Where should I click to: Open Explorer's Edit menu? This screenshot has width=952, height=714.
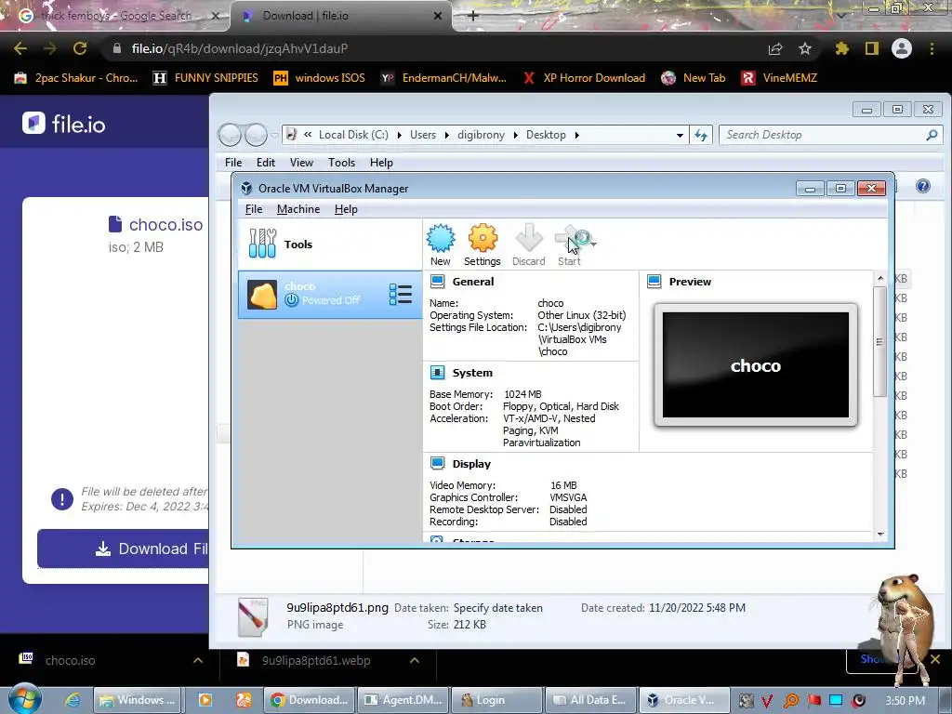coord(265,162)
